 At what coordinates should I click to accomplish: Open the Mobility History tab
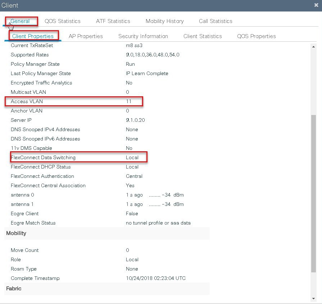click(x=164, y=21)
